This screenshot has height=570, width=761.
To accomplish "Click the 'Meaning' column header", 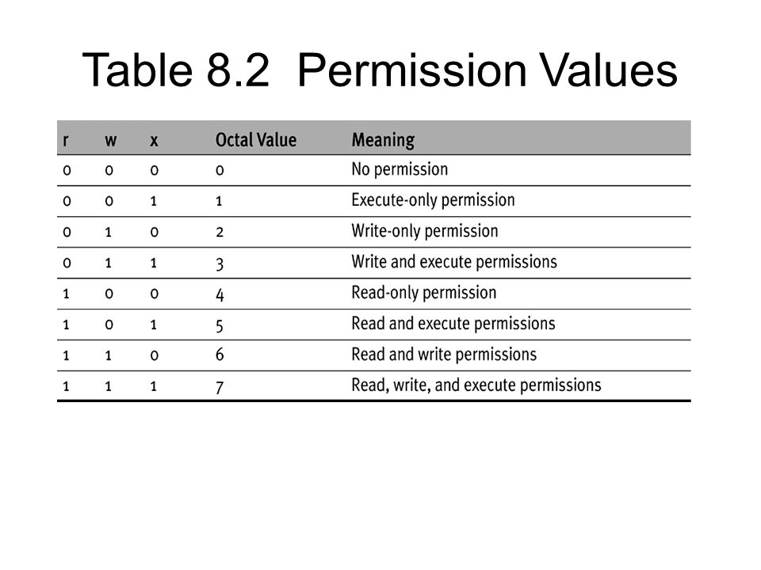I will [x=383, y=141].
